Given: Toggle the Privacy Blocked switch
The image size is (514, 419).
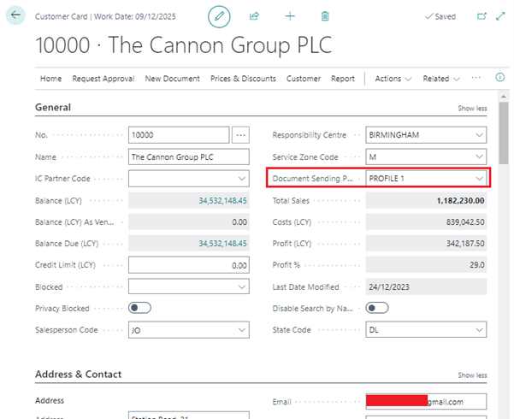Looking at the screenshot, I should click(x=139, y=308).
